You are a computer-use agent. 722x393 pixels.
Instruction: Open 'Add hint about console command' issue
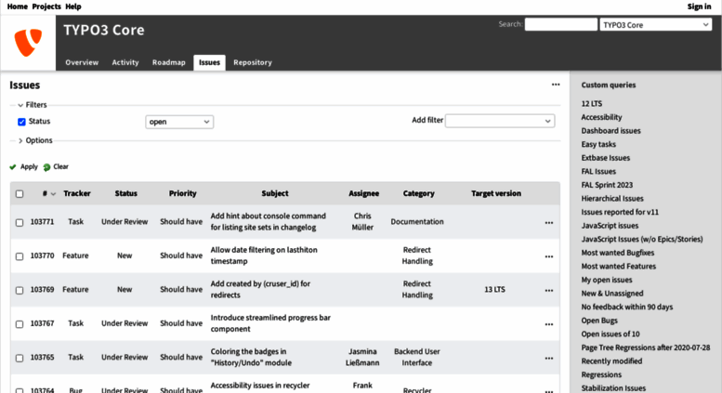(268, 222)
